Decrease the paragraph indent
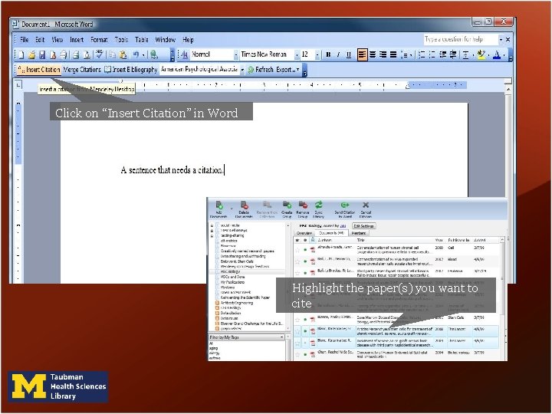The width and height of the screenshot is (552, 414). [x=443, y=54]
